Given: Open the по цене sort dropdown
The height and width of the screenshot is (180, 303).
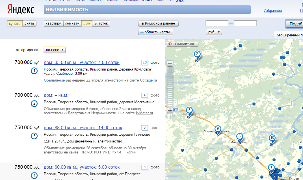Looking at the screenshot, I should point(55,50).
